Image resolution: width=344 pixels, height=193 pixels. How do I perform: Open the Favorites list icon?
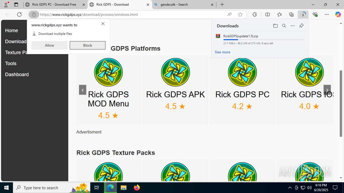click(x=279, y=14)
